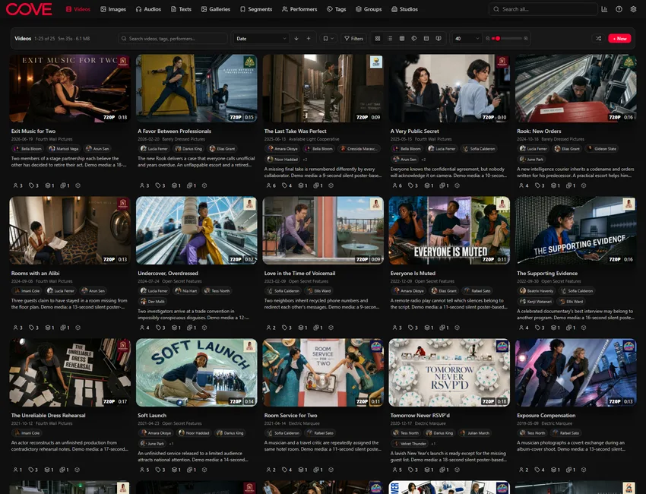Open Kenji Watanari performer chip
Screen dimensions: 646x494
click(537, 302)
